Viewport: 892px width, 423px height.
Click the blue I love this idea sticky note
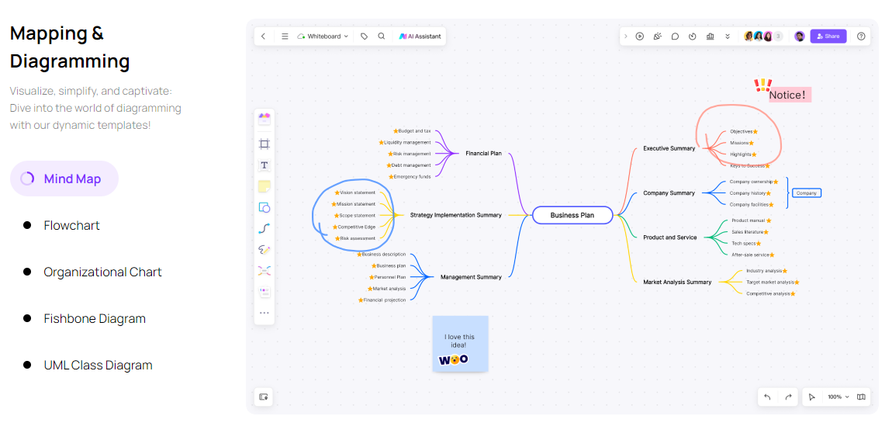point(460,344)
